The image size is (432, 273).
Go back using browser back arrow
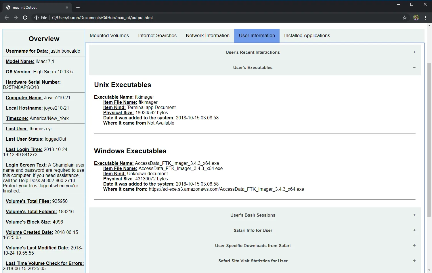[7, 18]
